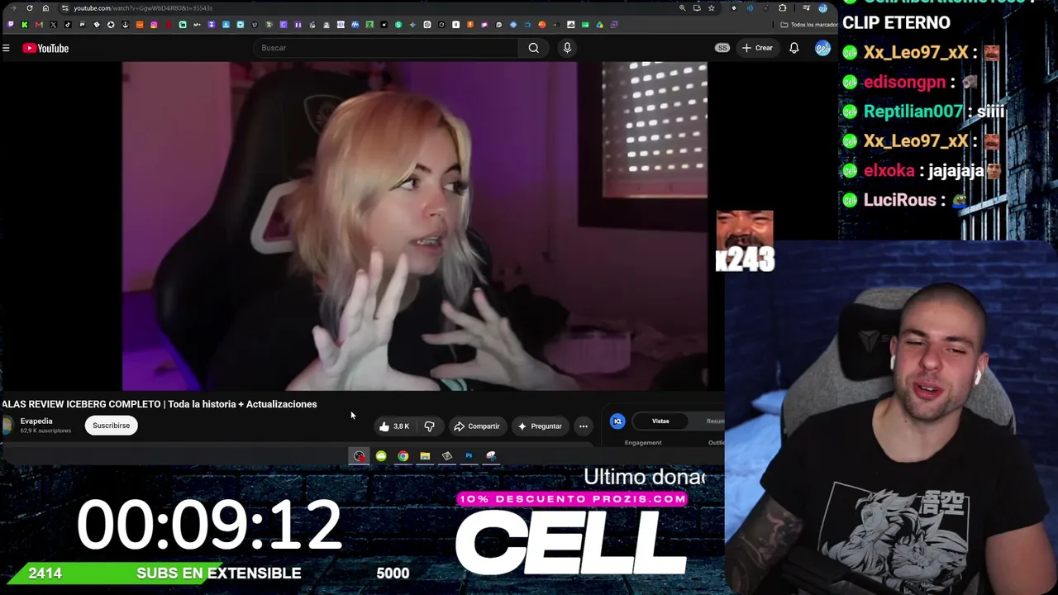Switch to the Vistas tab
The width and height of the screenshot is (1058, 595).
click(x=660, y=421)
